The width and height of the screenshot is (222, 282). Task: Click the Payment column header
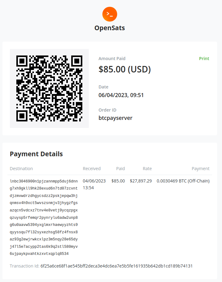click(200, 169)
